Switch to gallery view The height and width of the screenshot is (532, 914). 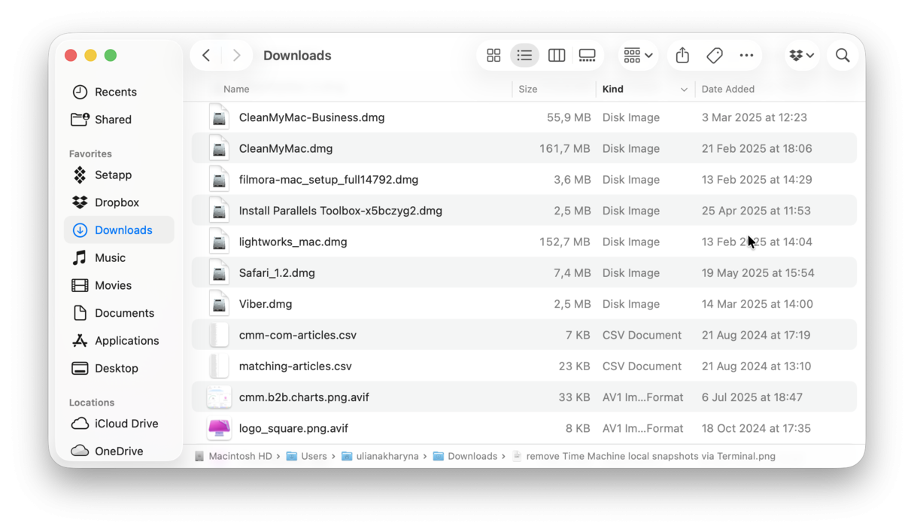[587, 55]
